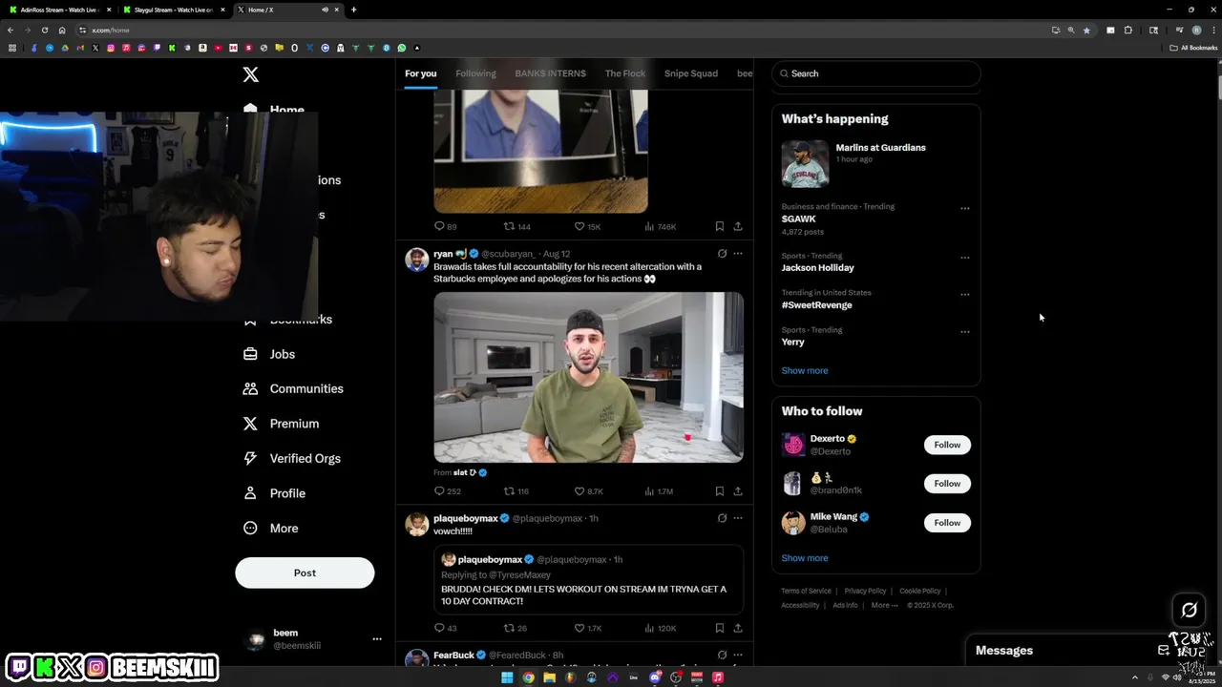This screenshot has width=1222, height=687.
Task: Bookmark the top post with 746K views
Action: [x=719, y=226]
